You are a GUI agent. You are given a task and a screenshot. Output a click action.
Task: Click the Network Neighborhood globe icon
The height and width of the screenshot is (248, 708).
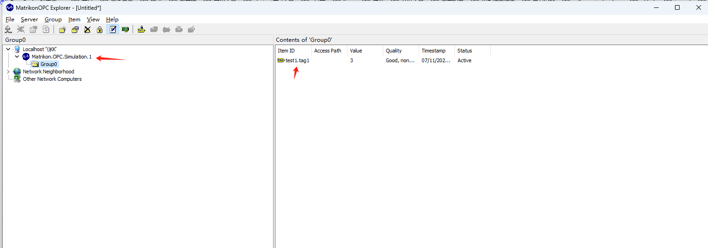tap(17, 72)
